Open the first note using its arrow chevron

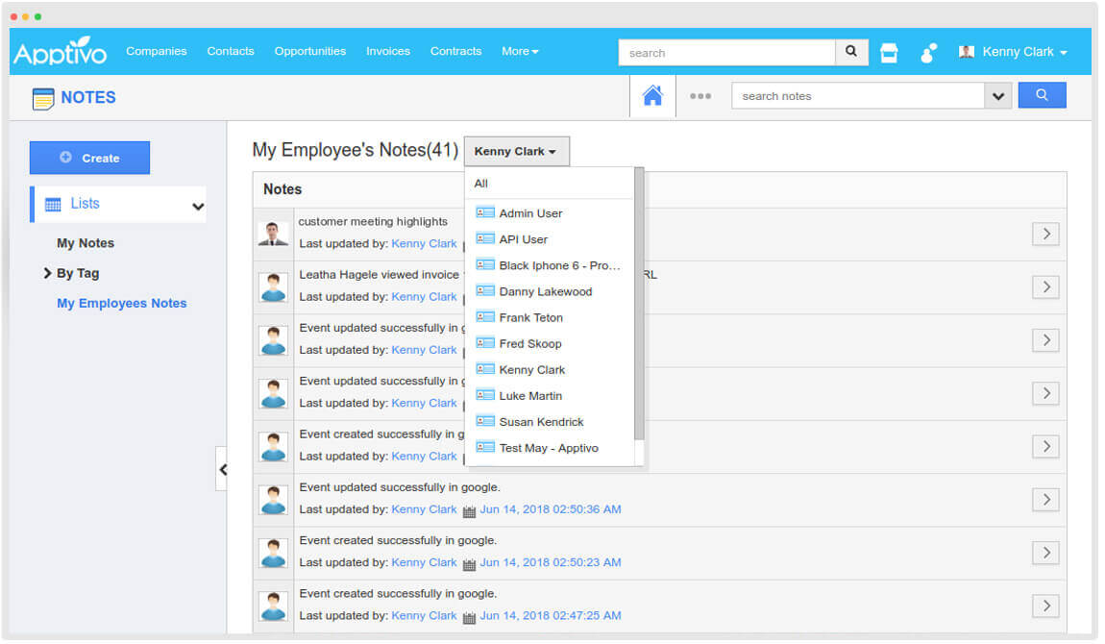point(1045,234)
